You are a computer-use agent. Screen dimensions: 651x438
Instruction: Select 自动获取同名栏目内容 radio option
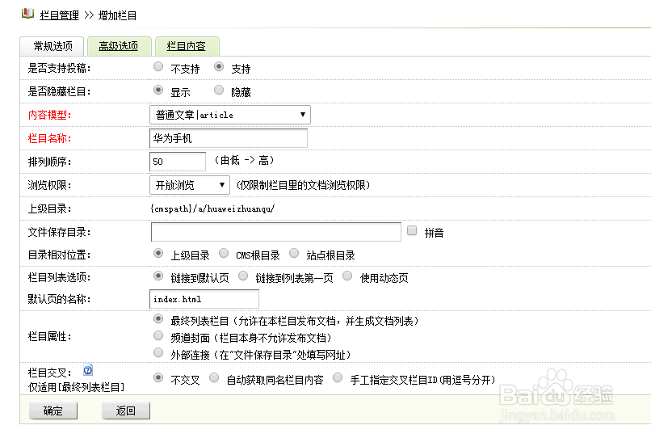(x=214, y=377)
